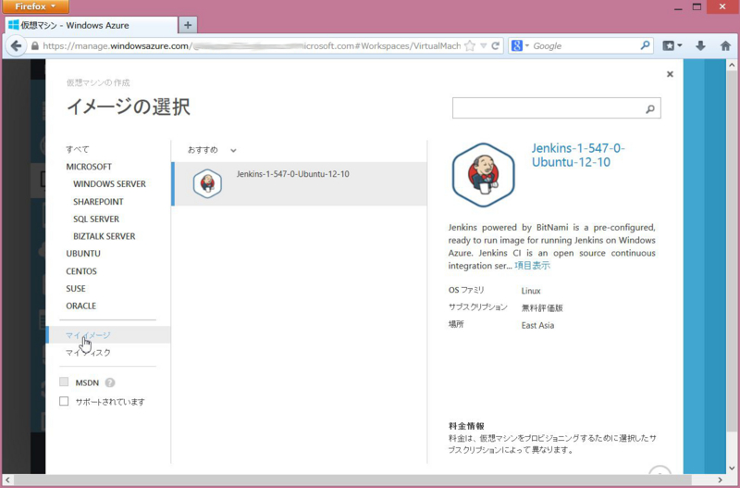The image size is (740, 488).
Task: Select the ORACLE category
Action: [80, 307]
